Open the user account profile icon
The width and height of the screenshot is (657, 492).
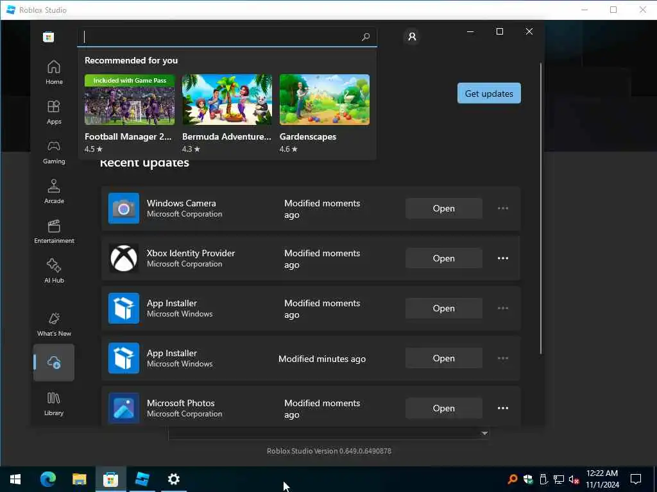(x=412, y=37)
